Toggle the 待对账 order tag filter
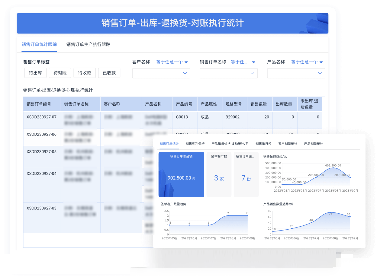 click(60, 73)
